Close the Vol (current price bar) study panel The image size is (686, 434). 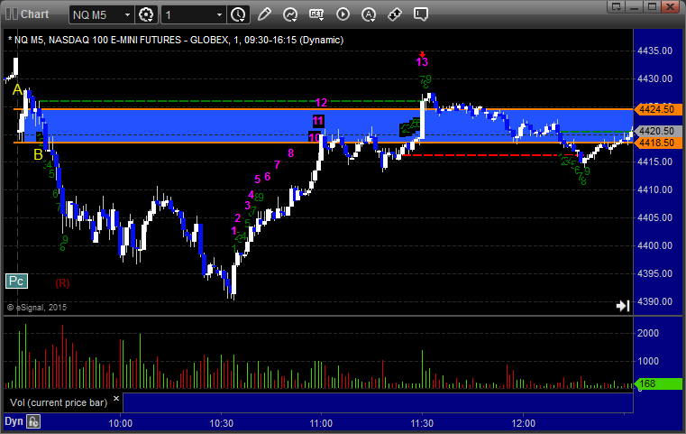[x=116, y=399]
